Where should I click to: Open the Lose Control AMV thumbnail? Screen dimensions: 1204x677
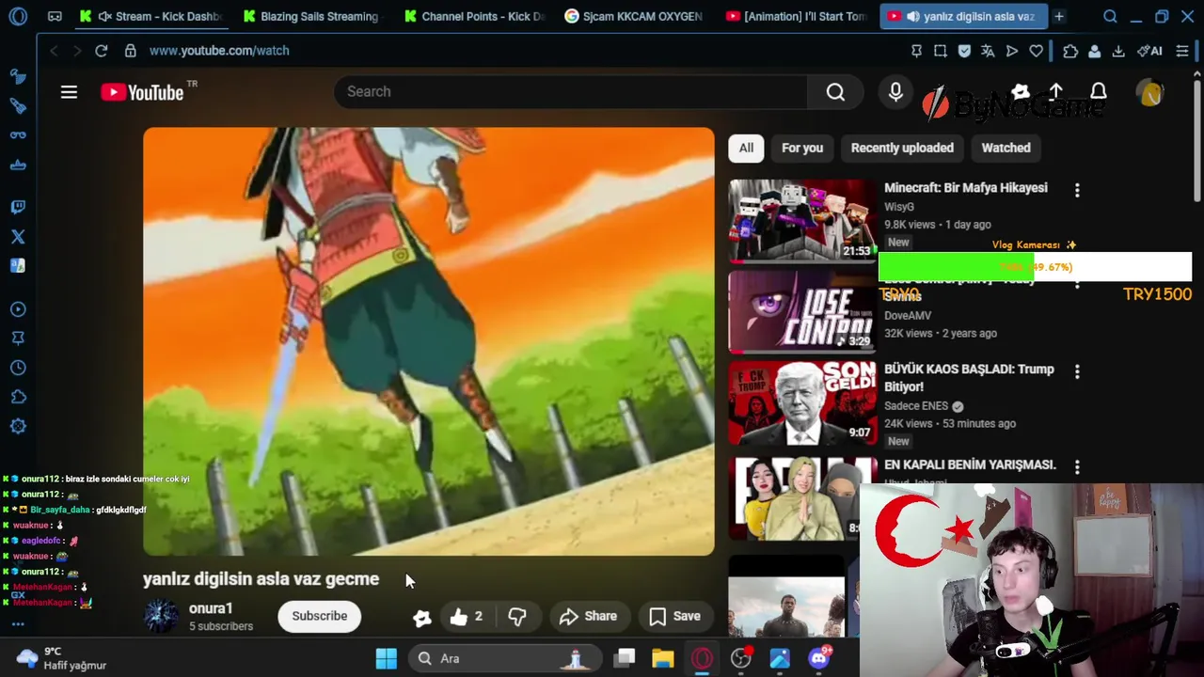[x=802, y=311]
